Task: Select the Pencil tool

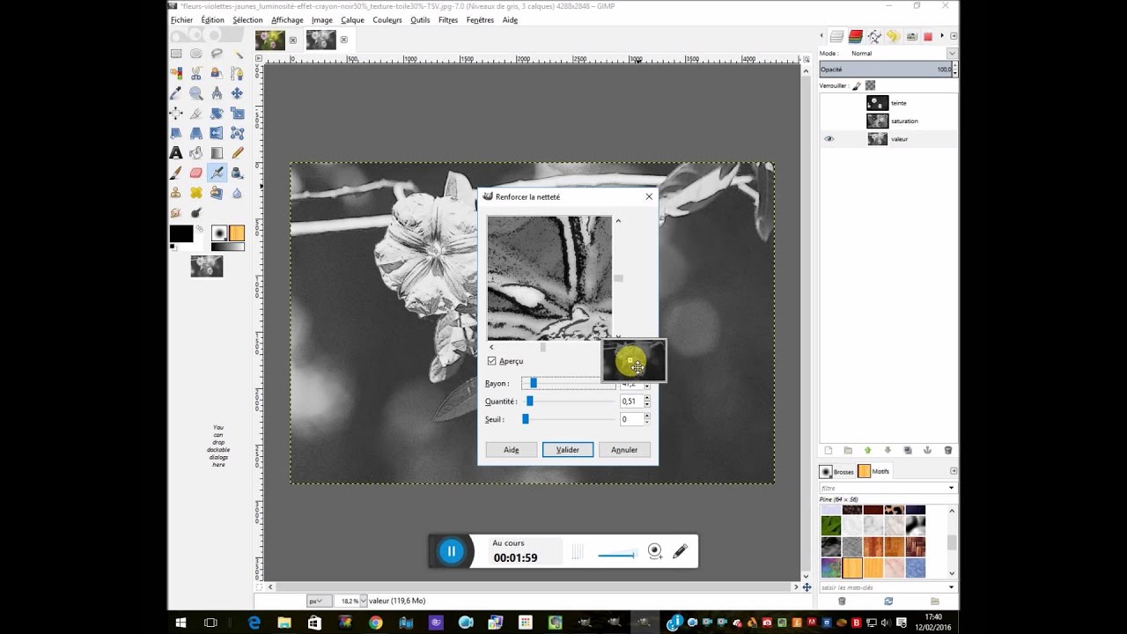Action: click(237, 152)
